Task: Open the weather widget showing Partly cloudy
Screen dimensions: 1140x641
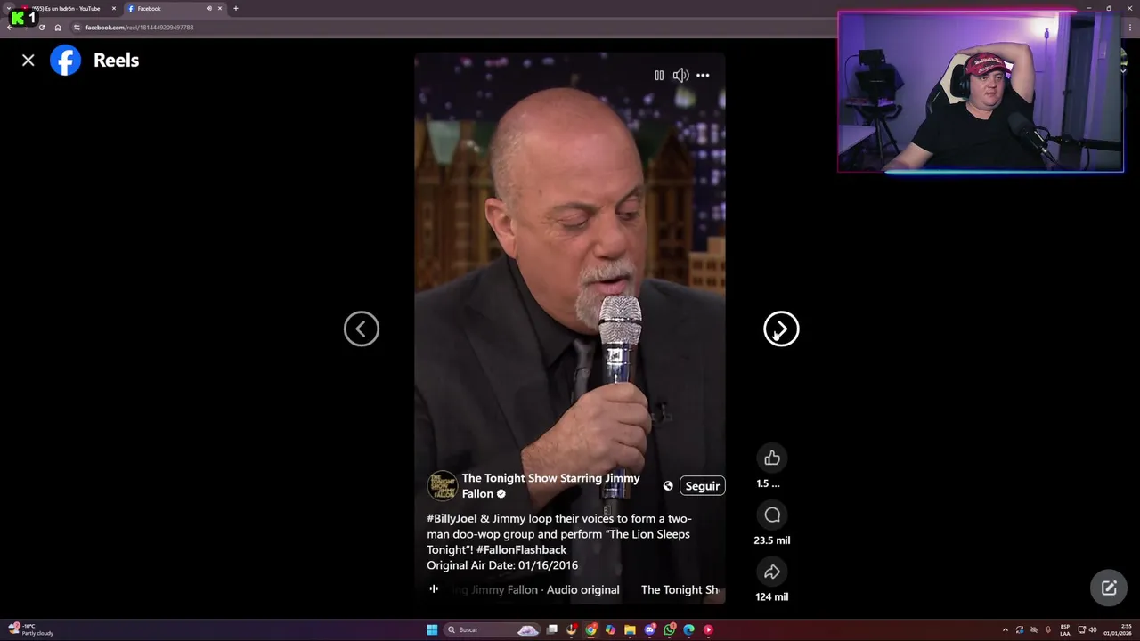Action: [x=31, y=629]
